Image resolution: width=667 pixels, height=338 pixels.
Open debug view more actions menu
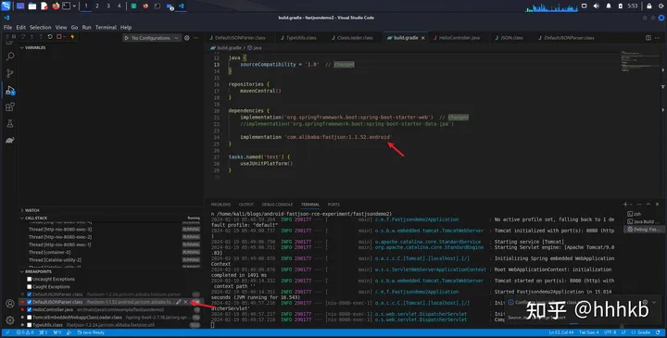click(x=196, y=38)
